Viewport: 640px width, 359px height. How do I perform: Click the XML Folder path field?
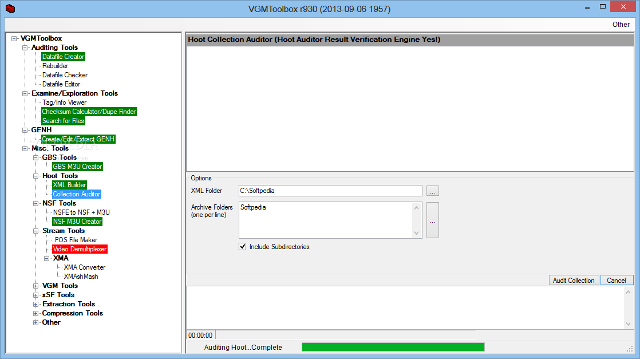pyautogui.click(x=330, y=191)
